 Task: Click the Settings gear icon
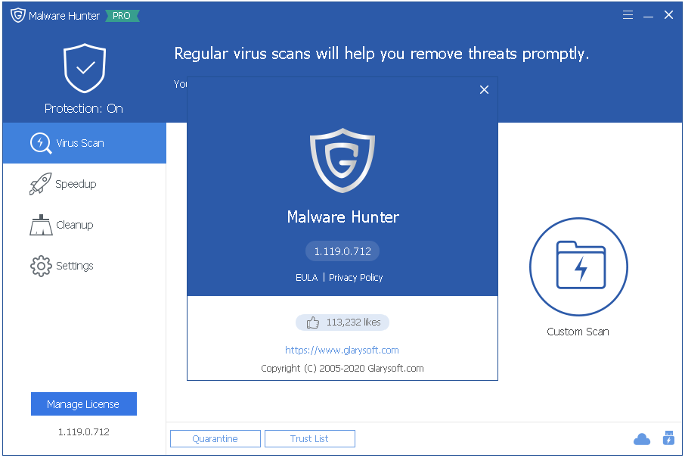[x=41, y=266]
